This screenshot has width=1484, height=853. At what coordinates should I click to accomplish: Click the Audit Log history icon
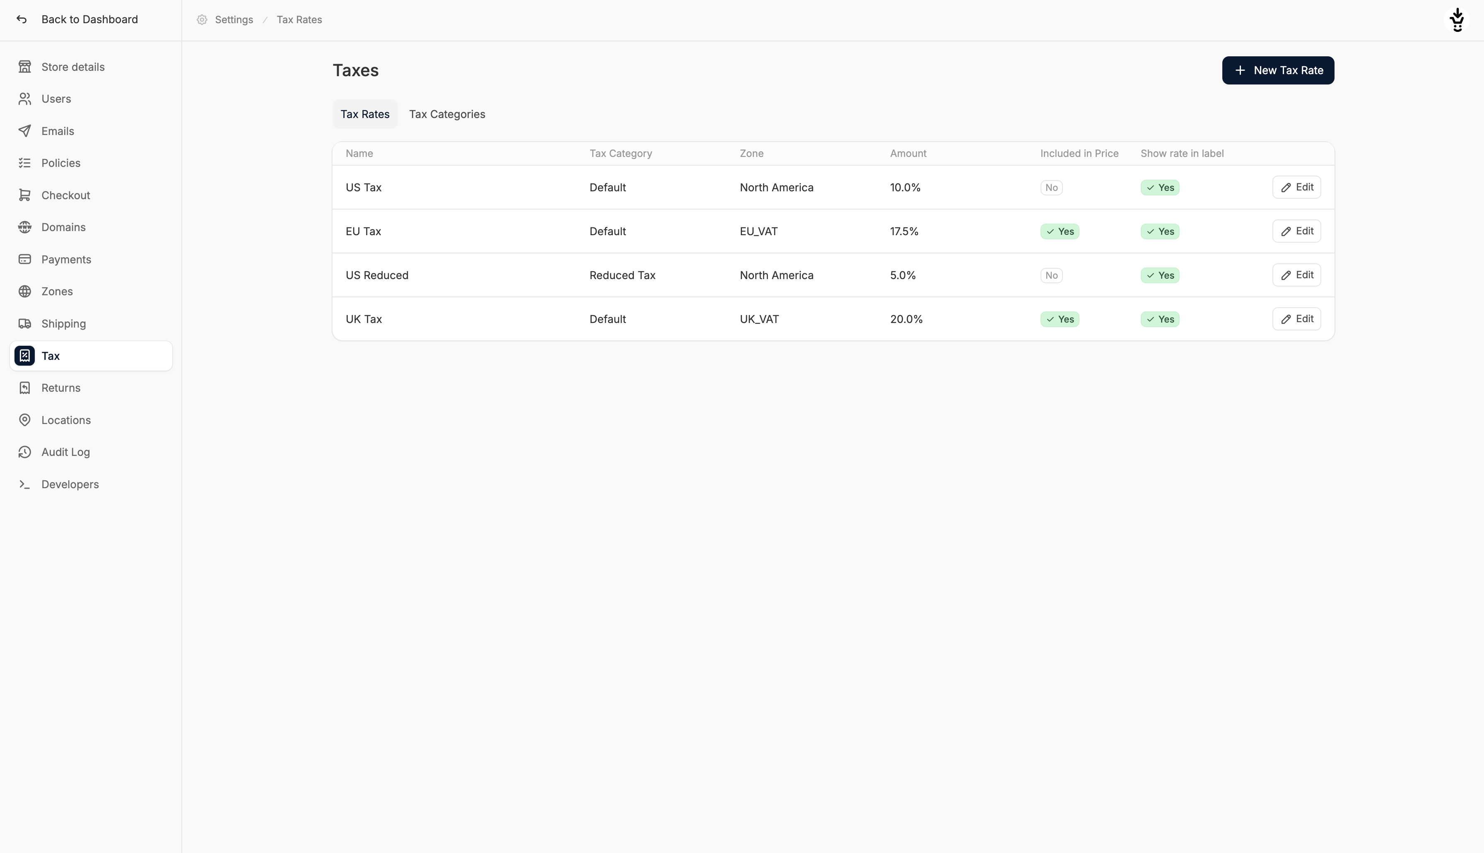point(24,452)
